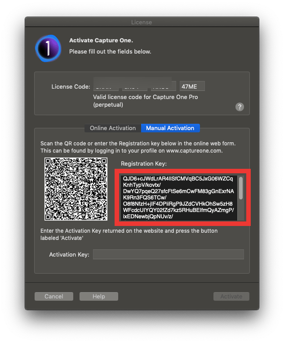This screenshot has width=284, height=343.
Task: Click the second License Code segment field
Action: coord(134,86)
